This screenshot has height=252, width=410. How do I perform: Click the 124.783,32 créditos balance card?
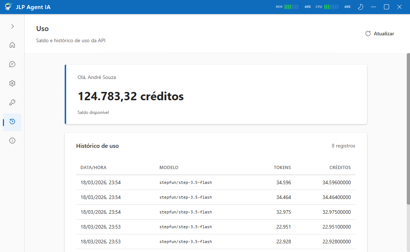coord(215,94)
